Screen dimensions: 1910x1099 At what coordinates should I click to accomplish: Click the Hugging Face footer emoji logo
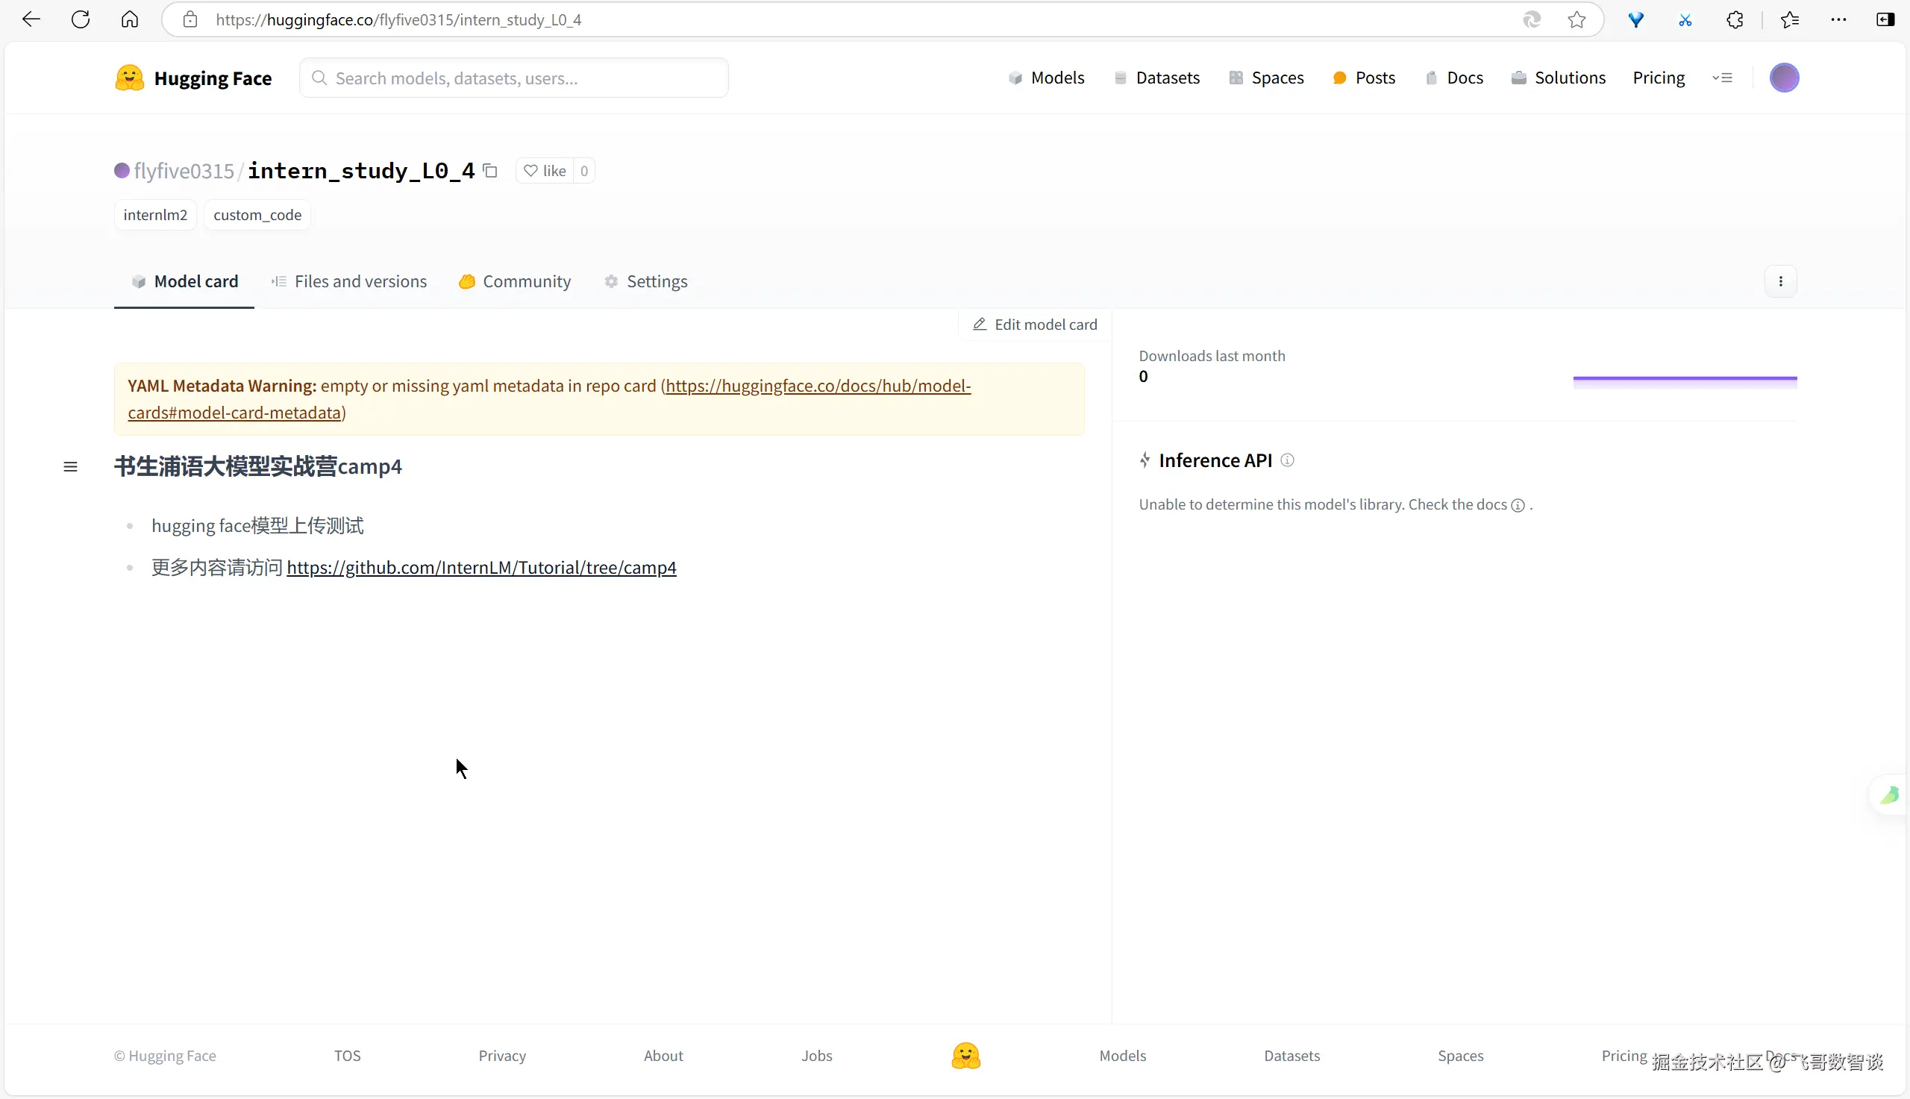965,1056
